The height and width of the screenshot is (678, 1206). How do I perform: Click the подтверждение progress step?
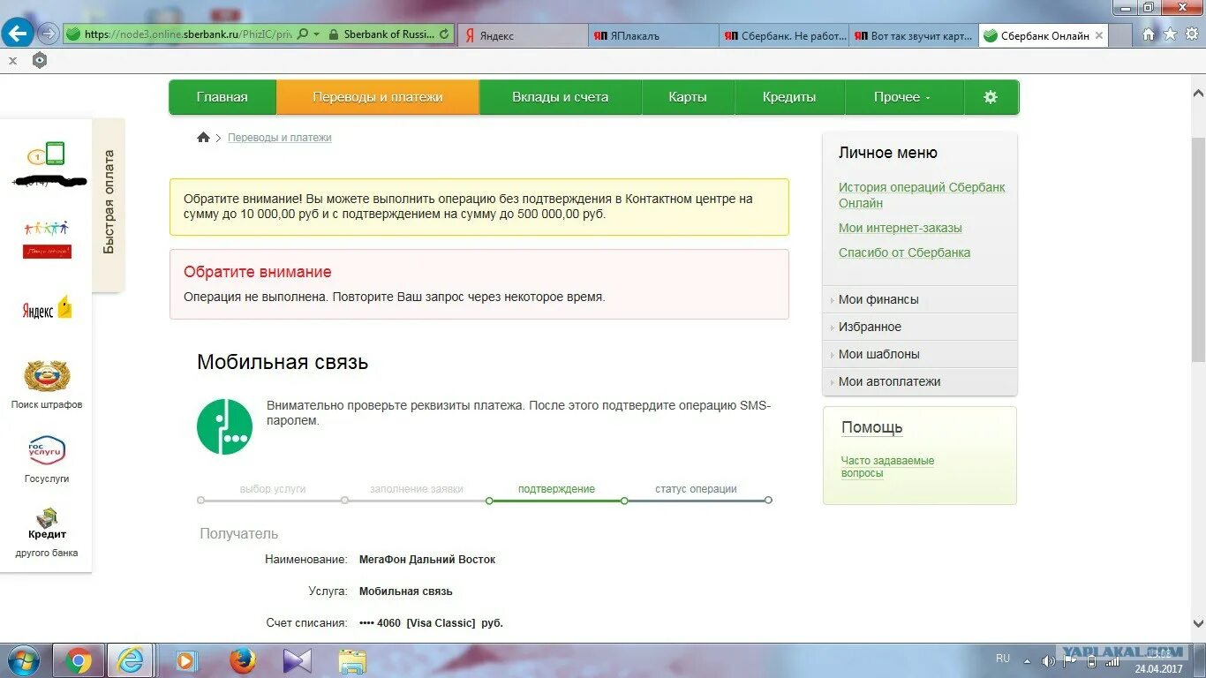click(556, 489)
